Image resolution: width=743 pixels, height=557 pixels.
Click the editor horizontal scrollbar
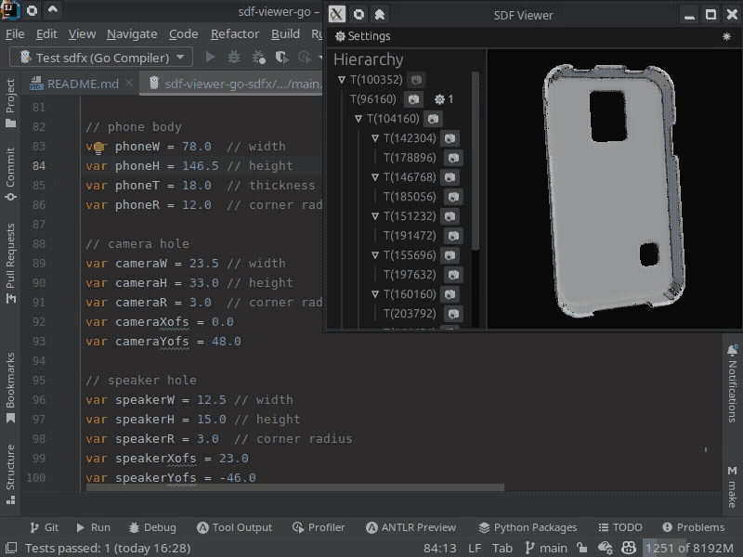(294, 487)
